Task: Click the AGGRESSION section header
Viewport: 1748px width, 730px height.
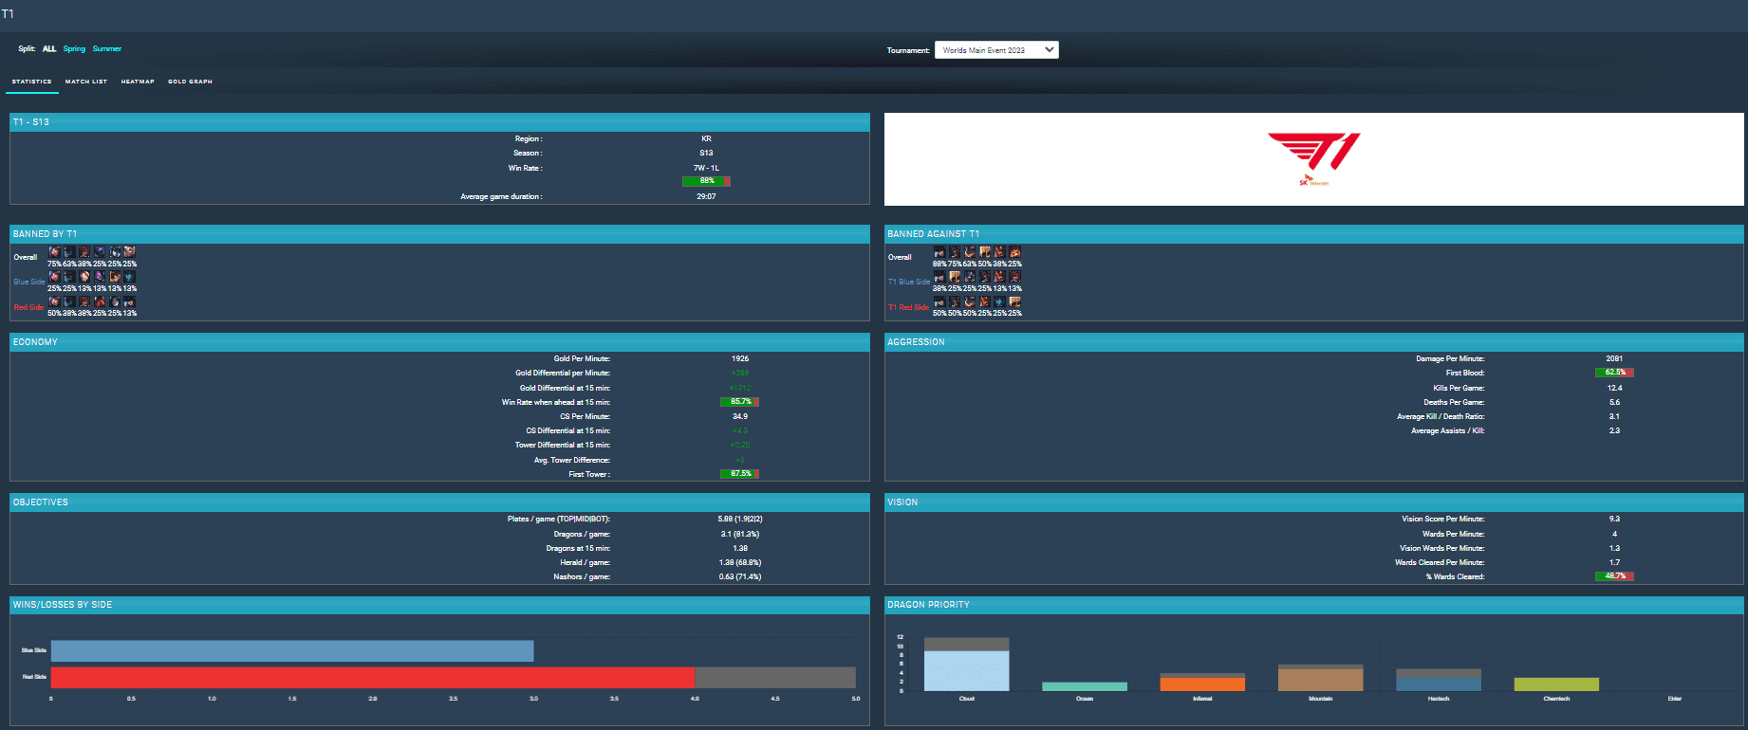Action: 1314,341
